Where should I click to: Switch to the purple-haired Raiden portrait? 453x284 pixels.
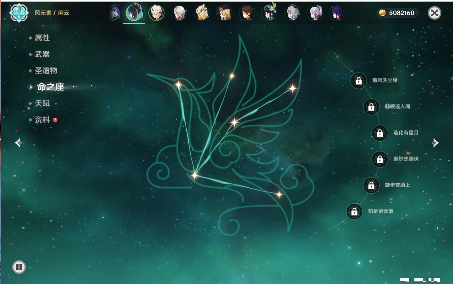337,13
